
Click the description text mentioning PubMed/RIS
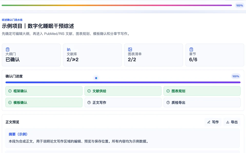(x=66, y=34)
